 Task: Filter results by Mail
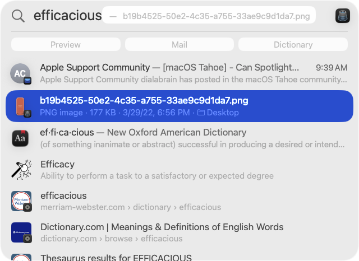[x=179, y=44]
